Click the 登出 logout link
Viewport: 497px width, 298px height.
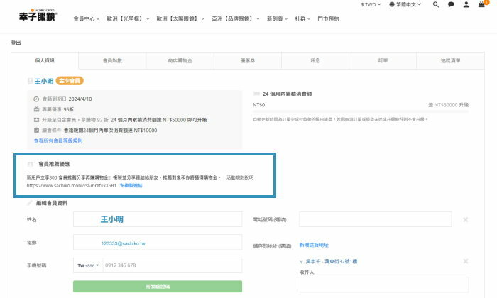coord(16,43)
